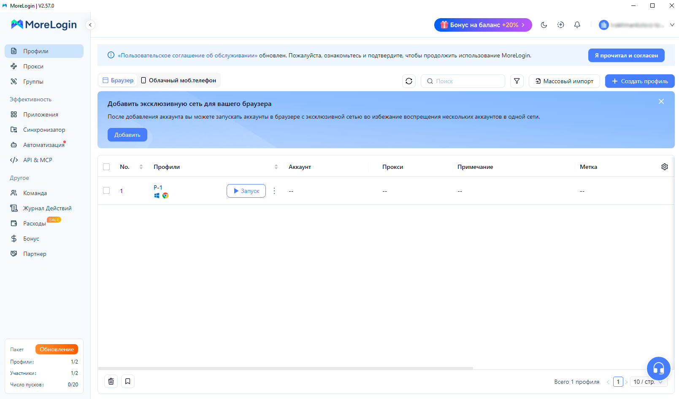
Task: Open the Пользовательское соглашение об обслуживании link
Action: (187, 55)
